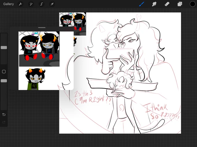Open the Adjustments magic wand menu
The height and width of the screenshot is (147, 197).
[31, 4]
